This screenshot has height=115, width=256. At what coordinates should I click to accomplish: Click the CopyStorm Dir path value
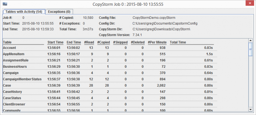click(161, 29)
